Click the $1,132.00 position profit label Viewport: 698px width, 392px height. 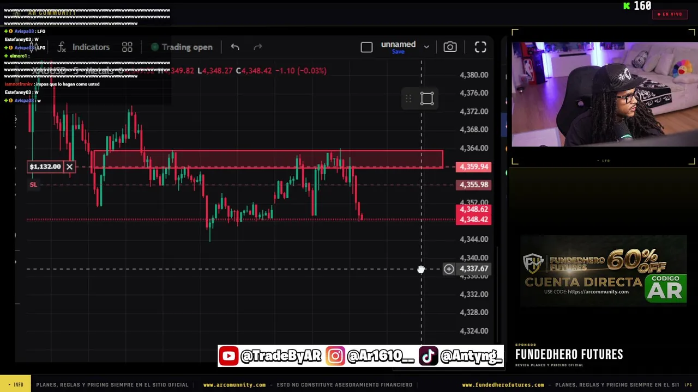(x=45, y=167)
